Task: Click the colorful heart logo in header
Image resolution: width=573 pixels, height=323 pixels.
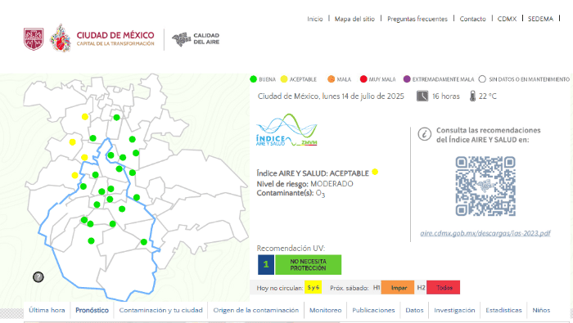Action: (x=61, y=38)
